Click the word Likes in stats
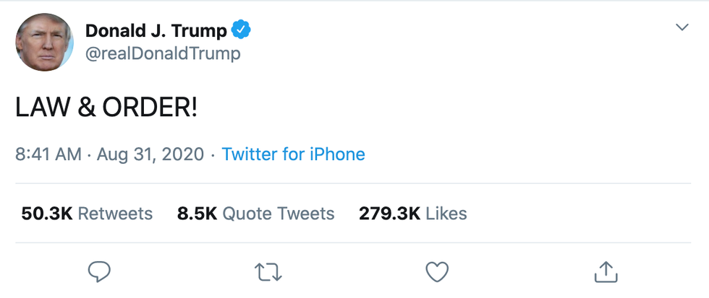Screen dimensions: 709x298 (x=446, y=214)
